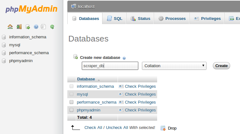Open information_schema from the sidebar

[x=28, y=37]
